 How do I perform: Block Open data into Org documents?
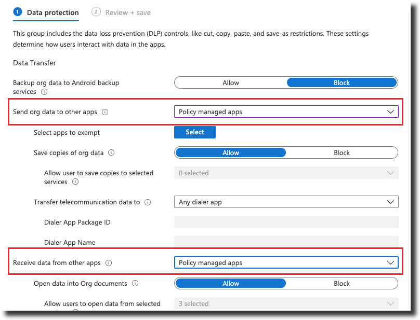coord(342,284)
